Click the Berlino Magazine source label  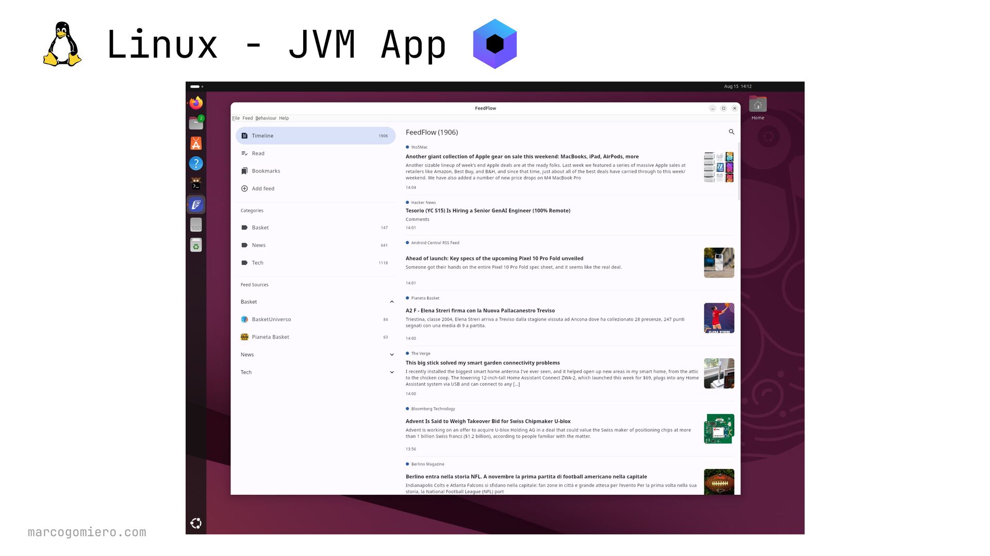(x=427, y=464)
